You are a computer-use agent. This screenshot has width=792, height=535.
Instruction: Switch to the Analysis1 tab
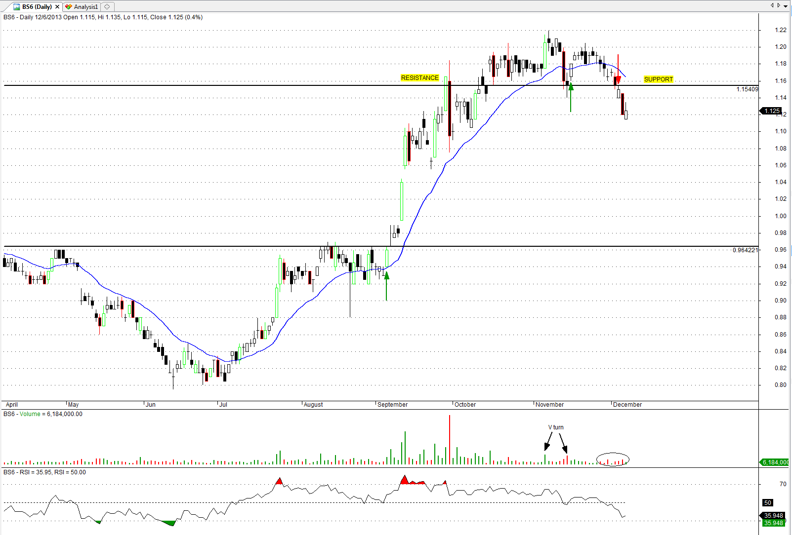coord(85,7)
